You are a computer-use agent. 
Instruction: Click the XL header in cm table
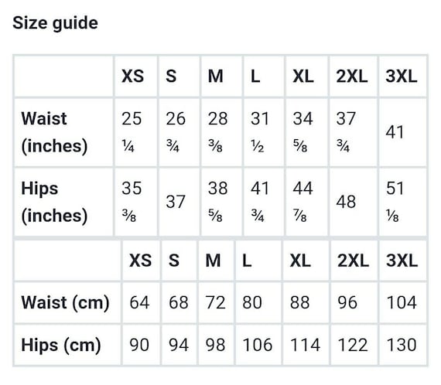point(306,261)
